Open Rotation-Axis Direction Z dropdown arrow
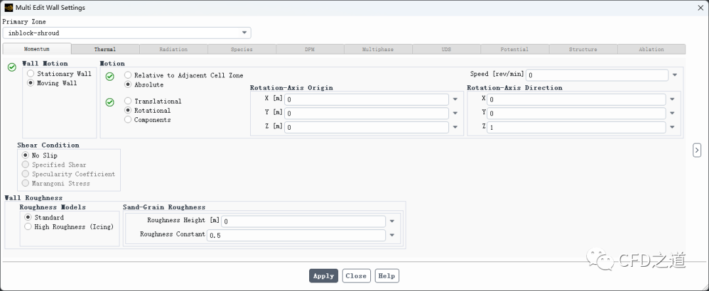The height and width of the screenshot is (291, 709). [672, 127]
